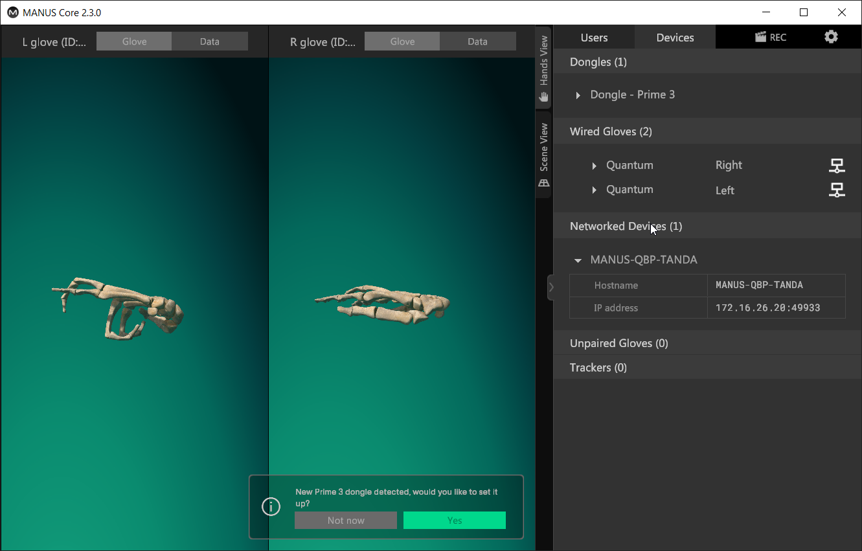The image size is (862, 551).
Task: Open the settings gear icon
Action: pyautogui.click(x=831, y=37)
